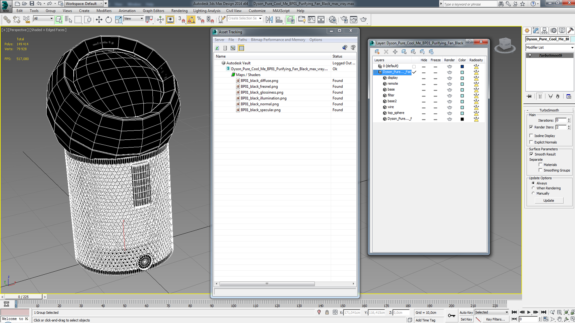Toggle Percent Snap in toolbar
This screenshot has height=323, width=575.
[x=201, y=20]
